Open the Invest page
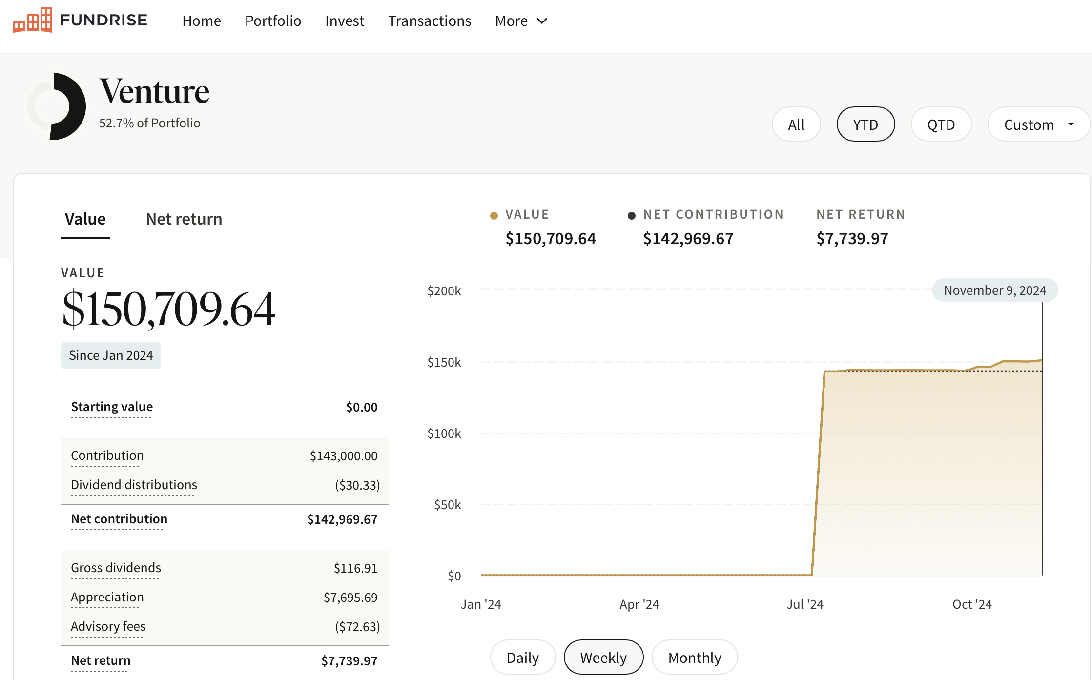 (x=345, y=21)
